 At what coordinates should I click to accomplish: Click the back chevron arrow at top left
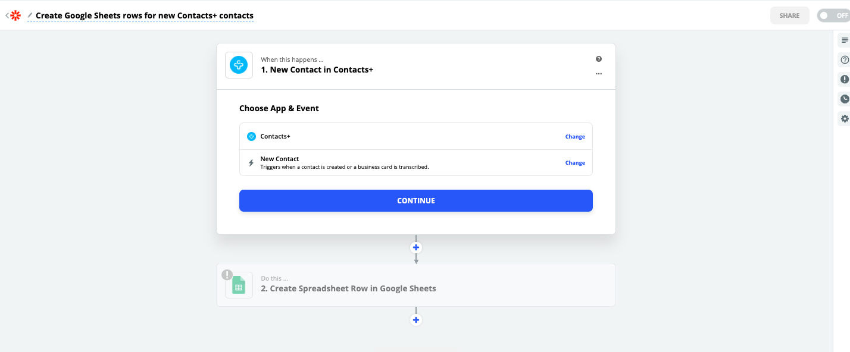[7, 15]
